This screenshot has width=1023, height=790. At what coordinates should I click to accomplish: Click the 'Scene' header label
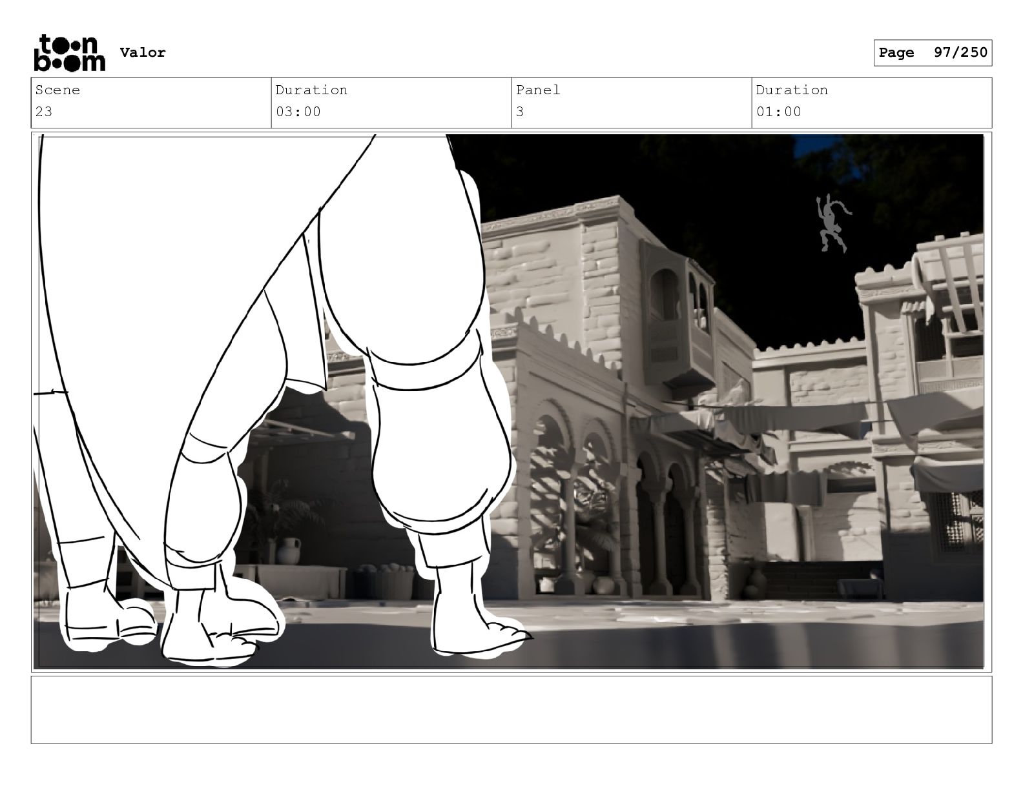pos(57,90)
